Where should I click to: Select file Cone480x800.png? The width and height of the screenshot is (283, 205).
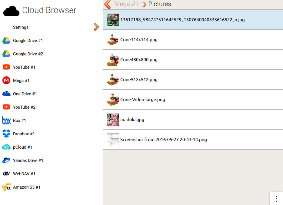click(193, 60)
